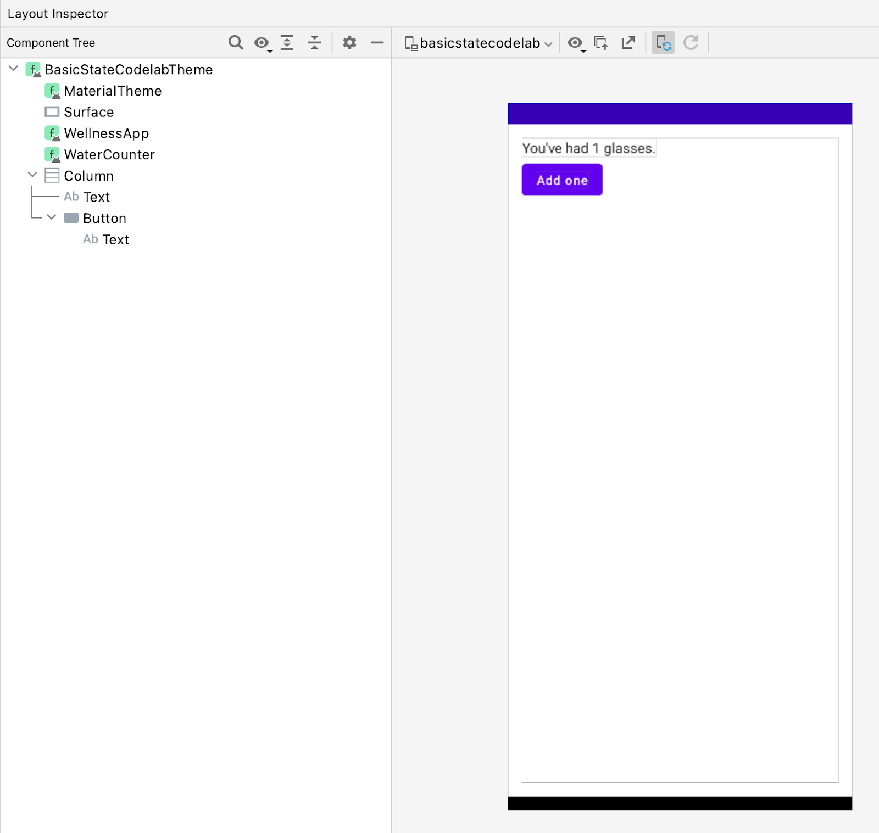Collapse all nodes in the Component Tree

pyautogui.click(x=315, y=42)
